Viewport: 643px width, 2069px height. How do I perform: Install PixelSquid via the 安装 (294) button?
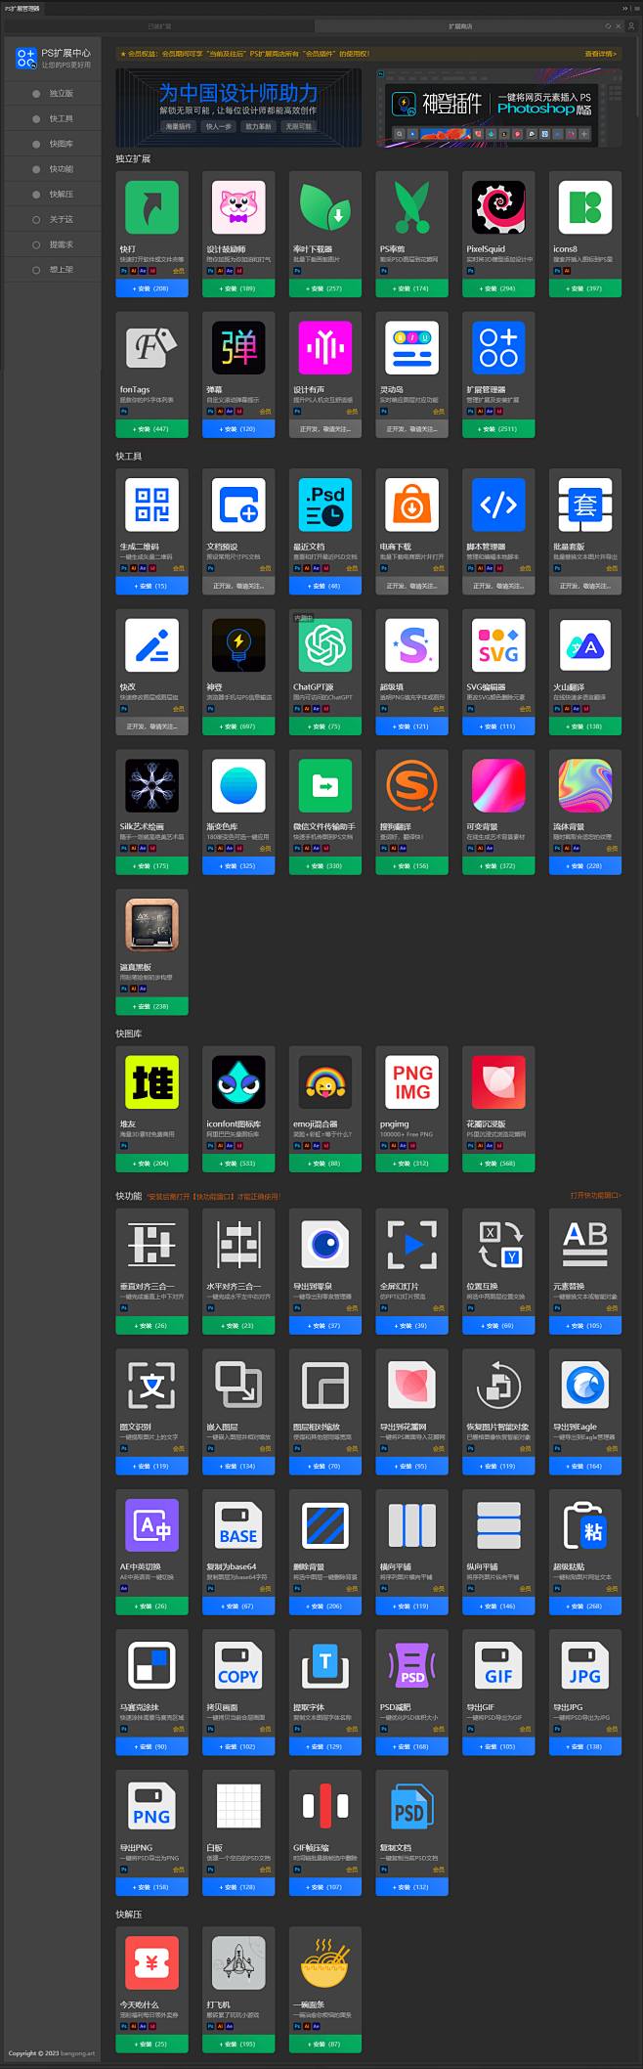pyautogui.click(x=498, y=288)
